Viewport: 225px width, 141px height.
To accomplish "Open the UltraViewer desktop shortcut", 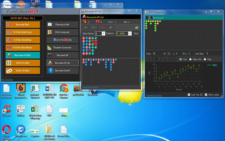I will (x=21, y=130).
